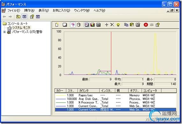The width and height of the screenshot is (182, 124).
Task: Open the お気に入り(O) menu
Action: coord(62,11)
